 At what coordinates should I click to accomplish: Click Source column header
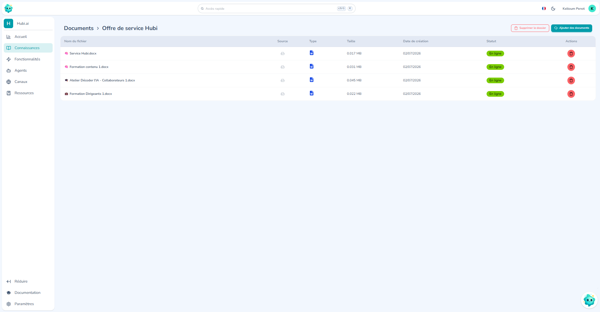coord(282,41)
